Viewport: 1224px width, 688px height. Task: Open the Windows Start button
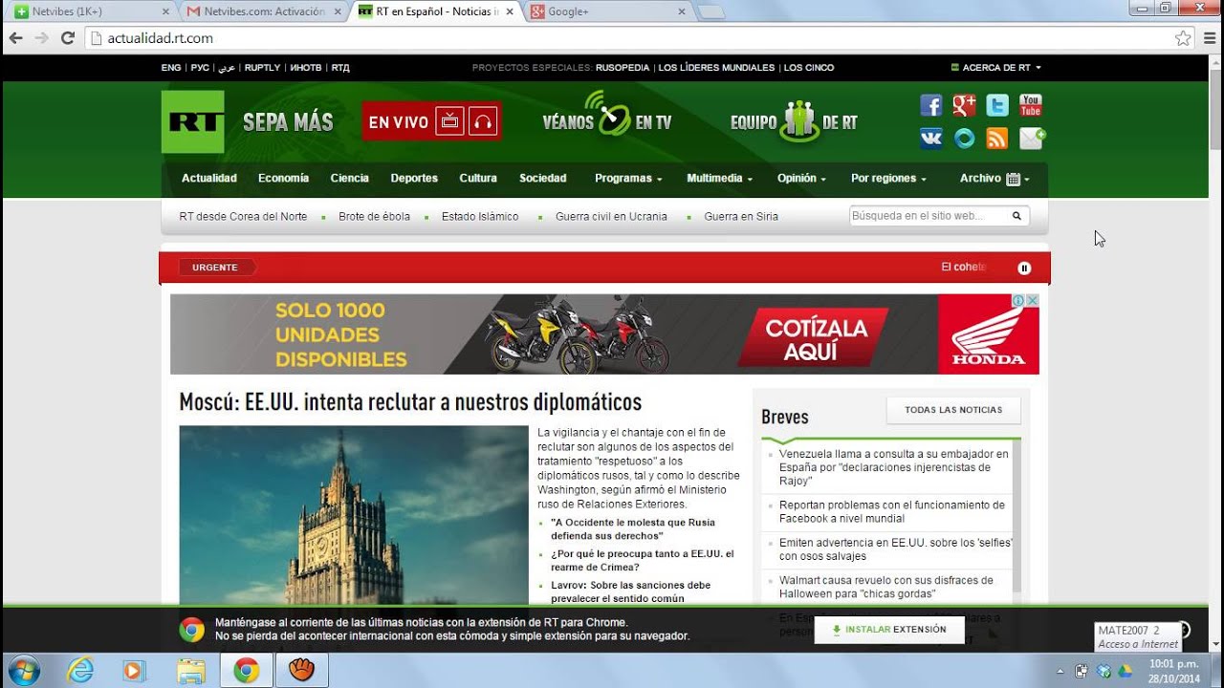[22, 671]
